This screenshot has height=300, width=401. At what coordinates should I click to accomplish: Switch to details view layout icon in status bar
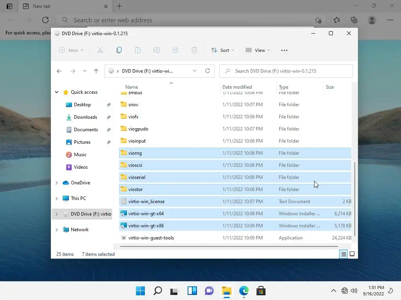tap(343, 254)
